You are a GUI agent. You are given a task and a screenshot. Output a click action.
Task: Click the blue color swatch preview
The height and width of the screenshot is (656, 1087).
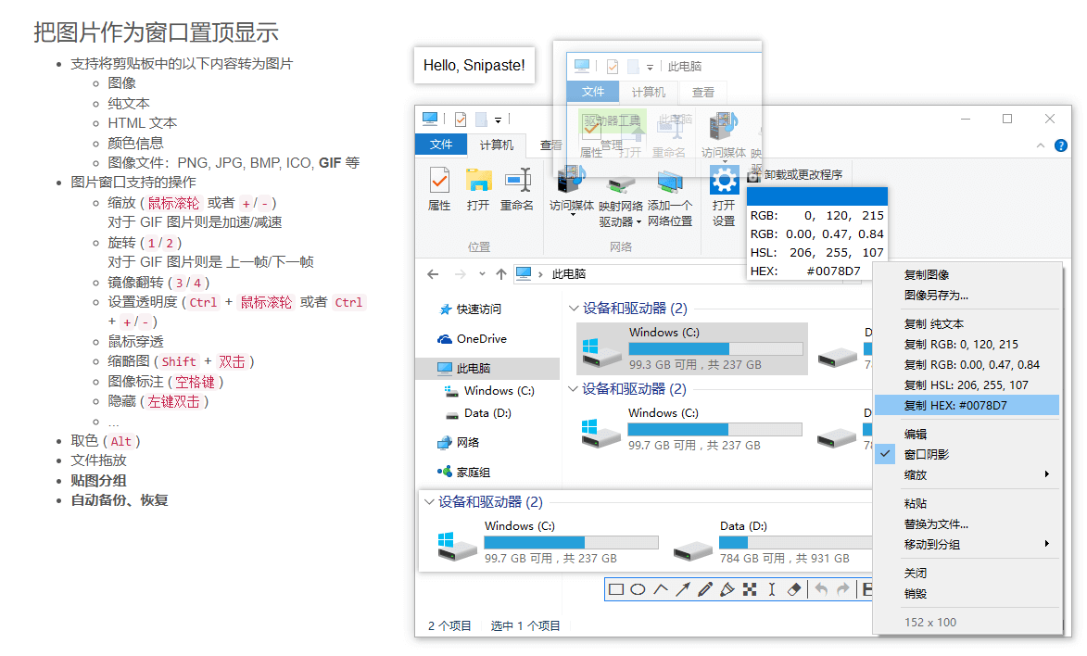pyautogui.click(x=816, y=196)
